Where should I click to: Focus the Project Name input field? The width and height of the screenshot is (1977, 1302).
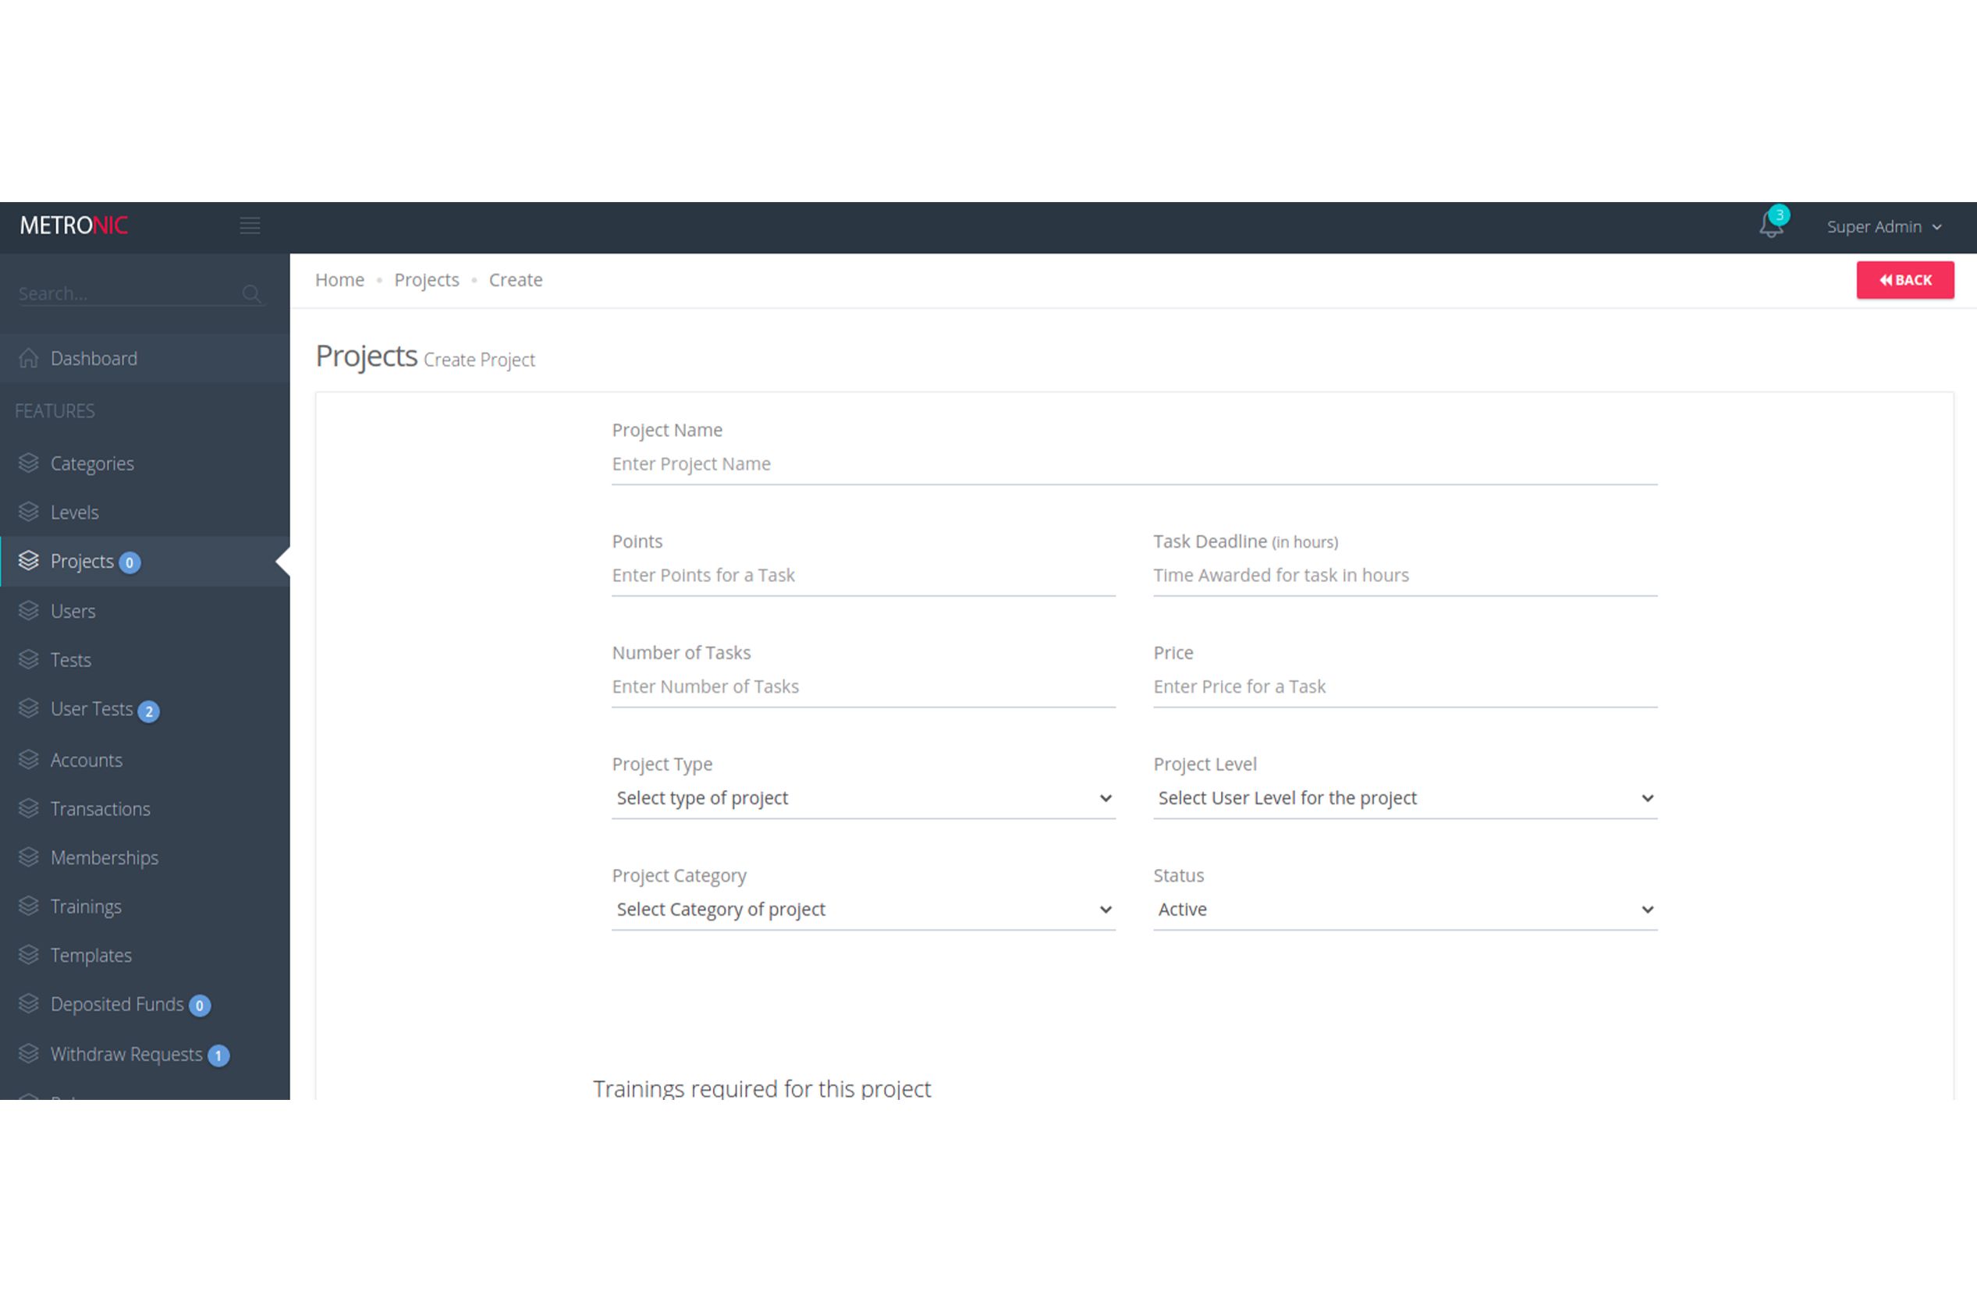(x=1134, y=464)
